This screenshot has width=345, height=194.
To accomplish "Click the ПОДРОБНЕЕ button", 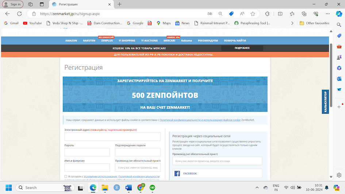I will pyautogui.click(x=242, y=48).
